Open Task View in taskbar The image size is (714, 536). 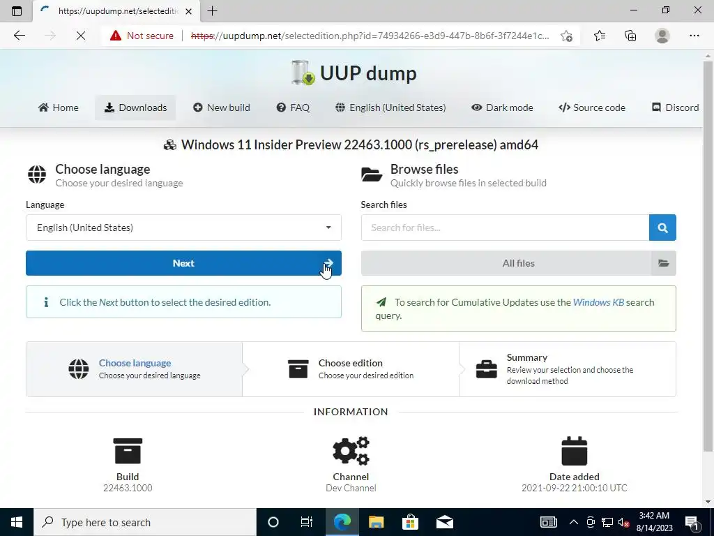307,522
